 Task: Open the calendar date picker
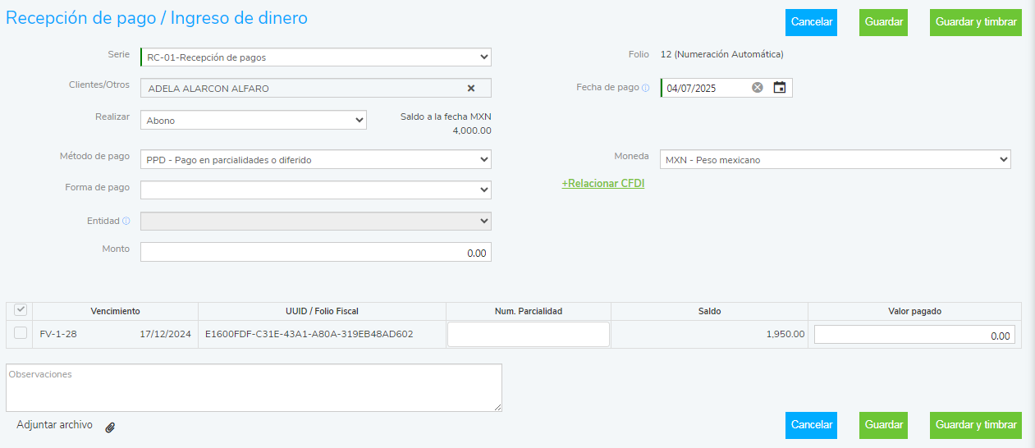pos(780,88)
